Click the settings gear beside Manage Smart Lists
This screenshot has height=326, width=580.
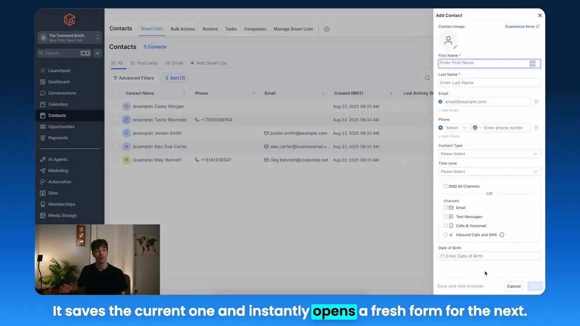pos(326,29)
